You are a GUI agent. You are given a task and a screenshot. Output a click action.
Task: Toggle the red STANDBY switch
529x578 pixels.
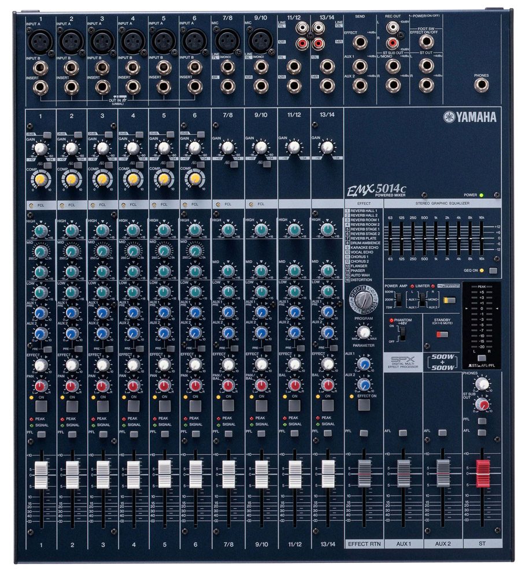442,334
